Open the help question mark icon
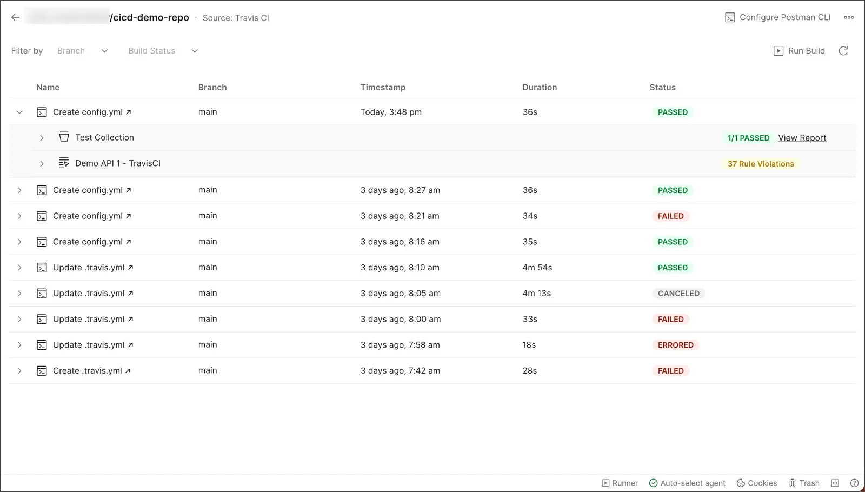The height and width of the screenshot is (492, 865). [x=854, y=483]
